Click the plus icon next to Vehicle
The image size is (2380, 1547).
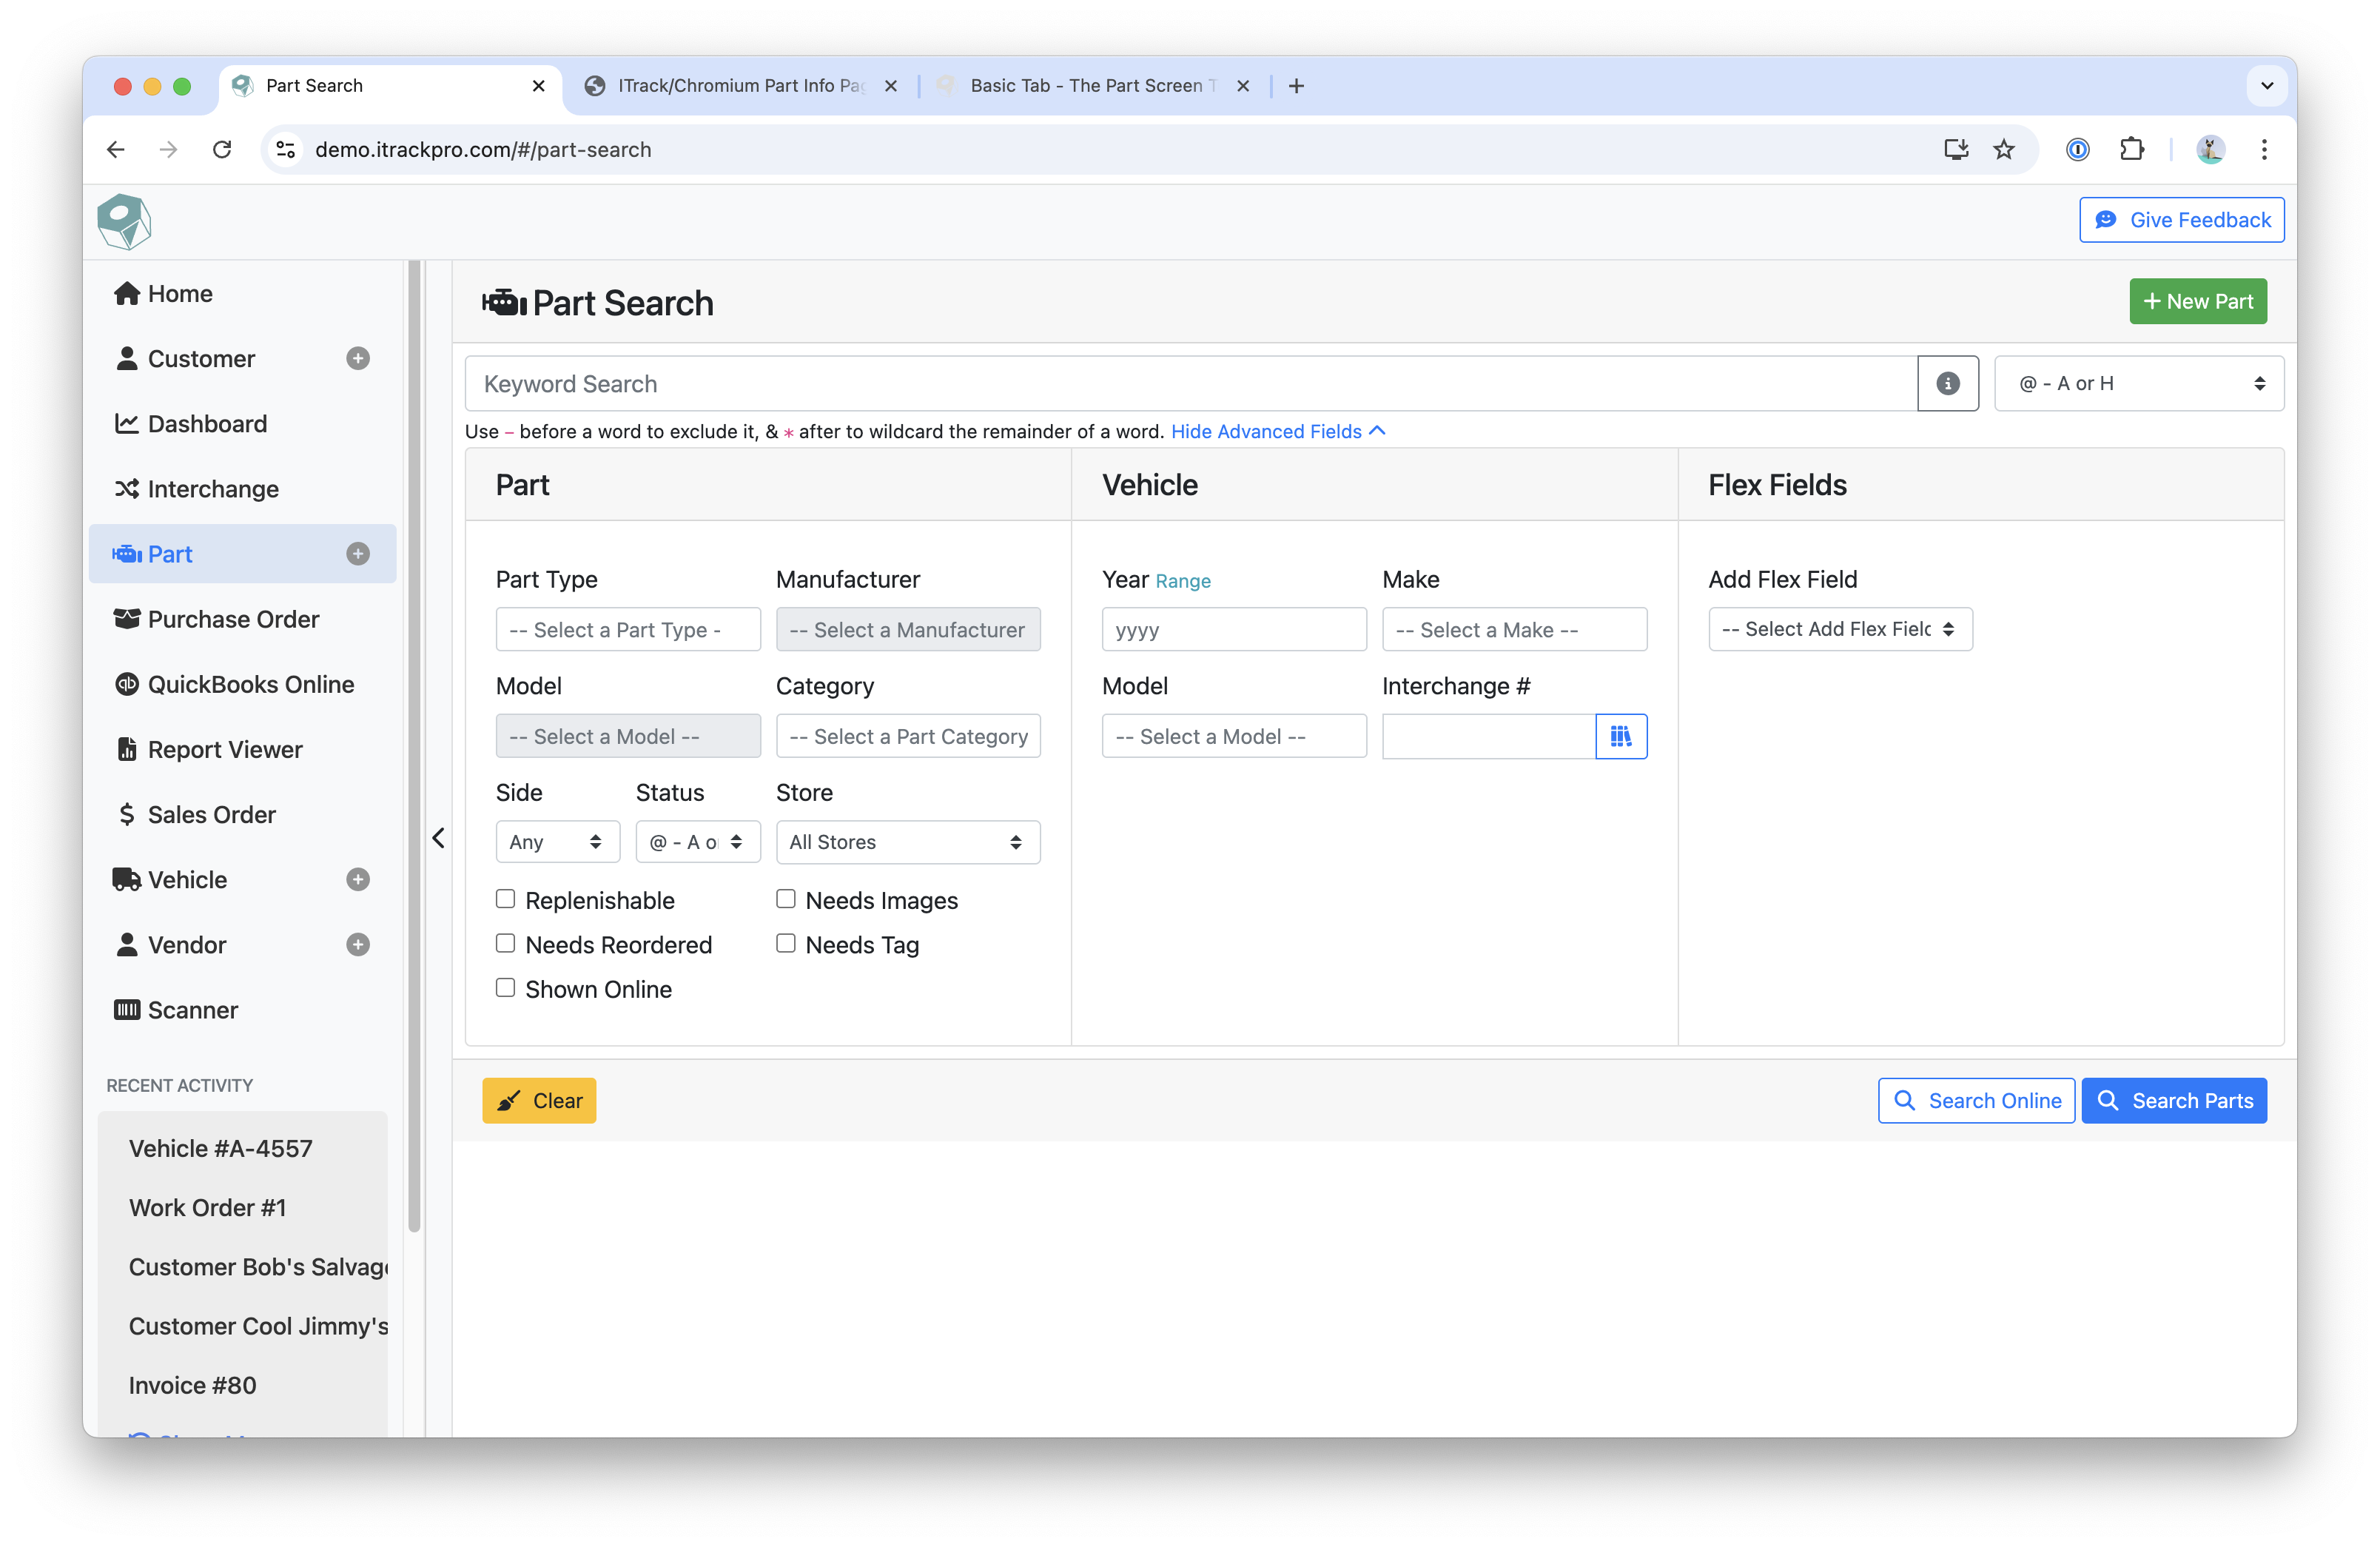click(358, 880)
